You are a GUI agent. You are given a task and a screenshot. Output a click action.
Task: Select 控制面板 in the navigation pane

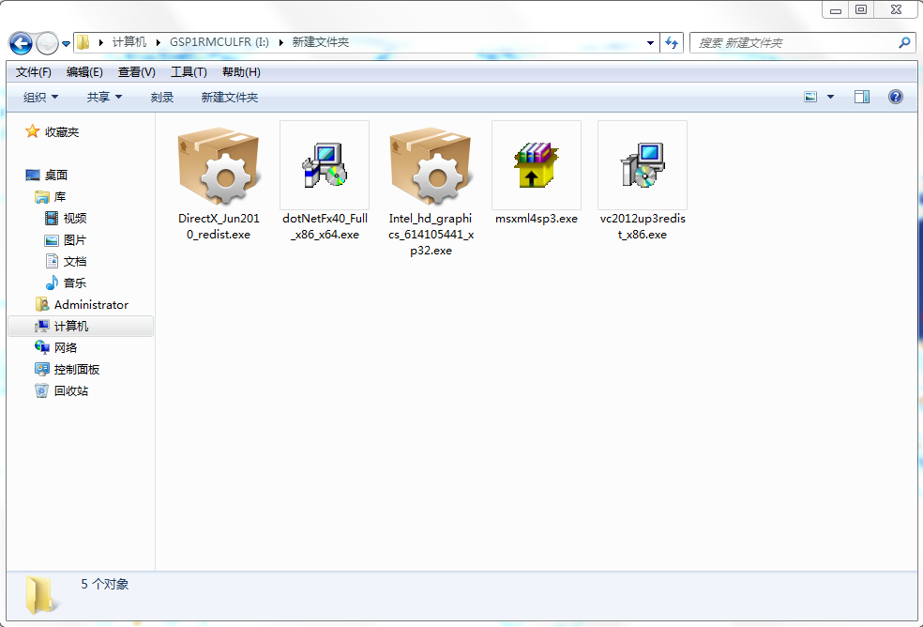[76, 369]
